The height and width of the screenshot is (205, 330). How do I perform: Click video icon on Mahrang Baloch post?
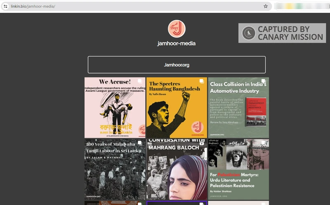tap(202, 143)
